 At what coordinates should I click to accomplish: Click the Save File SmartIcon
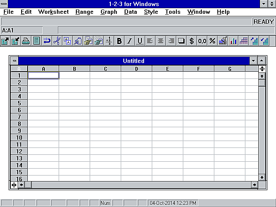coord(16,41)
